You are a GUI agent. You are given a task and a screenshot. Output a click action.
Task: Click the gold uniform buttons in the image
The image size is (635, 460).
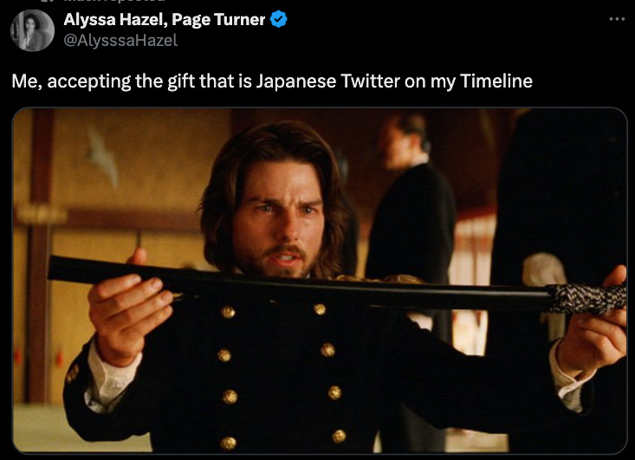282,374
